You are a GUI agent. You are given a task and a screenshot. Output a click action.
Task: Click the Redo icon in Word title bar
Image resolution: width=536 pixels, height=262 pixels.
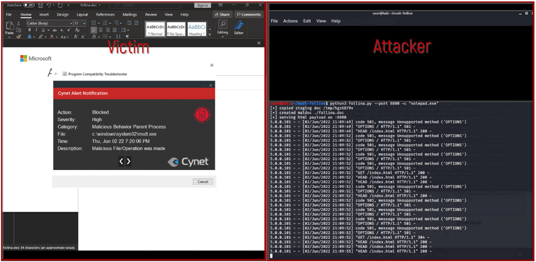tap(60, 5)
